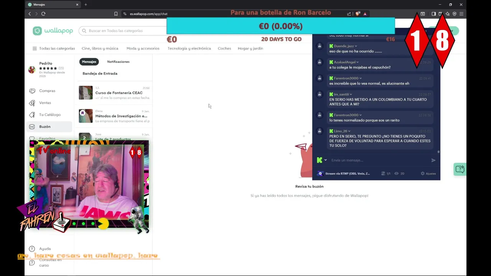Switch to the Mensajes tab
The width and height of the screenshot is (491, 276).
[x=89, y=62]
